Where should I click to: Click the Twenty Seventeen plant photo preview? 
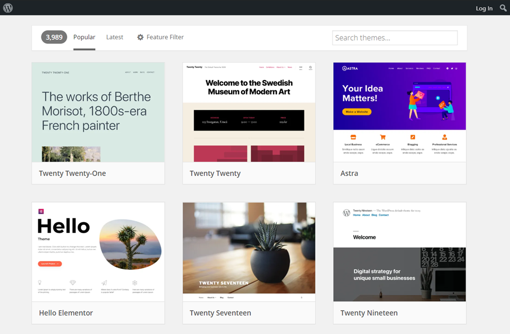[249, 249]
